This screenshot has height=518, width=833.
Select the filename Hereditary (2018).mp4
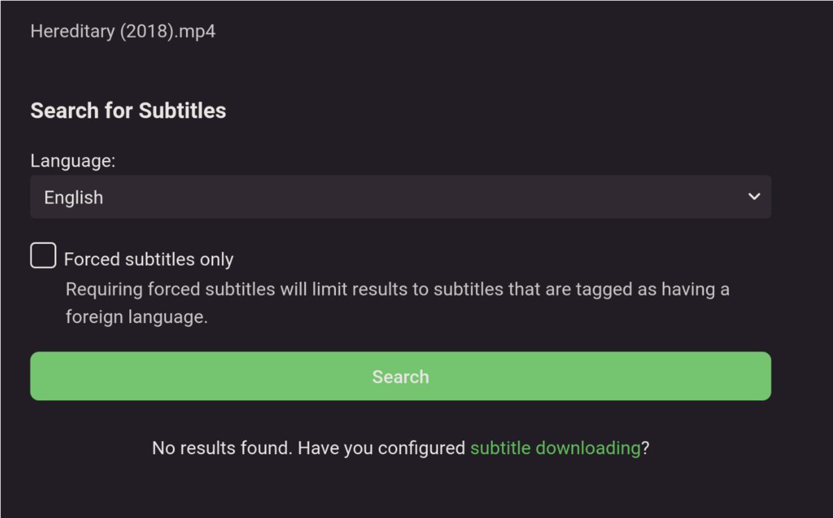point(122,31)
